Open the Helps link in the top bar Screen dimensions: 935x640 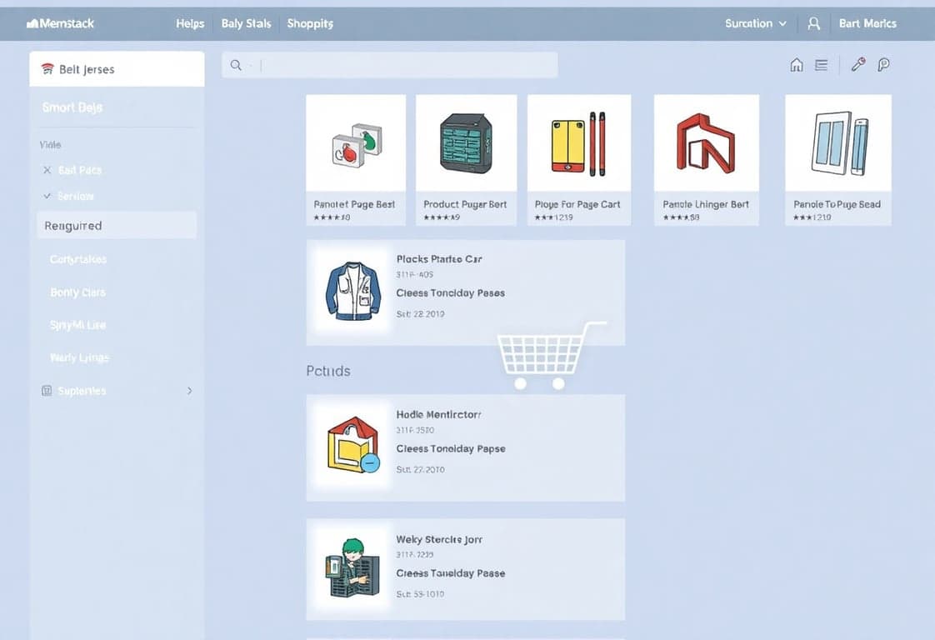click(x=190, y=23)
